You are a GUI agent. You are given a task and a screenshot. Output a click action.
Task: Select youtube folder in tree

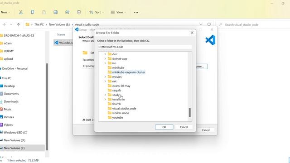click(118, 118)
